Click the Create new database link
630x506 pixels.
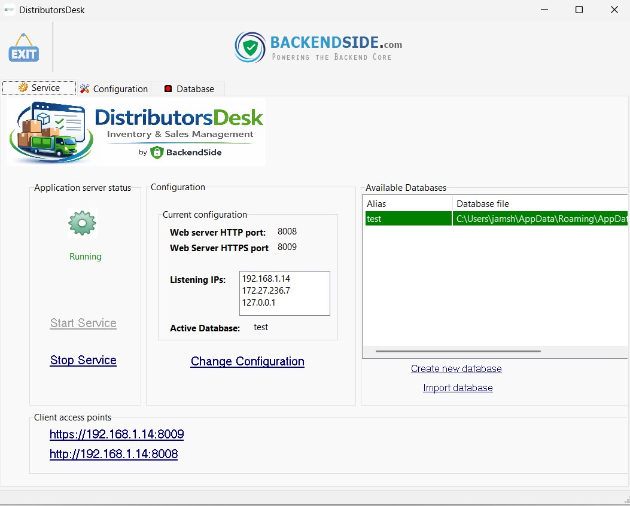pyautogui.click(x=456, y=368)
